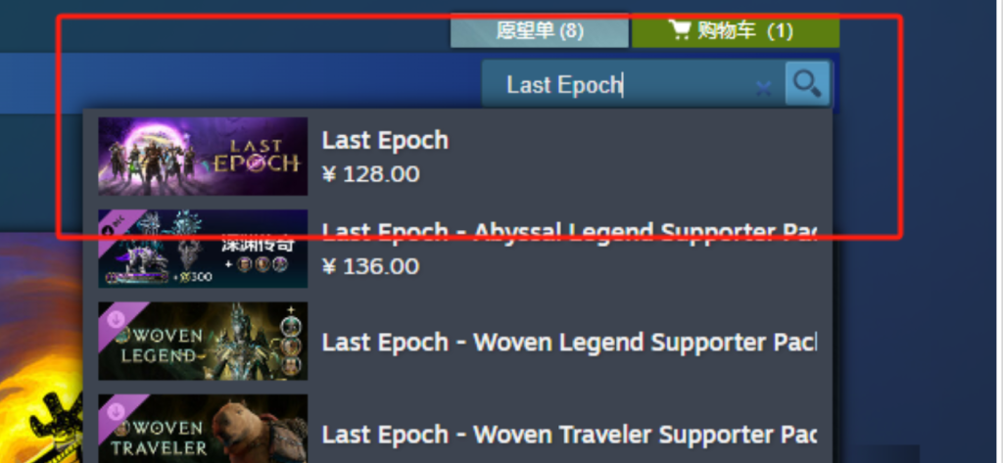Viewport: 1003px width, 463px height.
Task: Click the Woven Legend pack thumbnail
Action: (203, 342)
